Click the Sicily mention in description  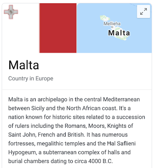[38, 108]
